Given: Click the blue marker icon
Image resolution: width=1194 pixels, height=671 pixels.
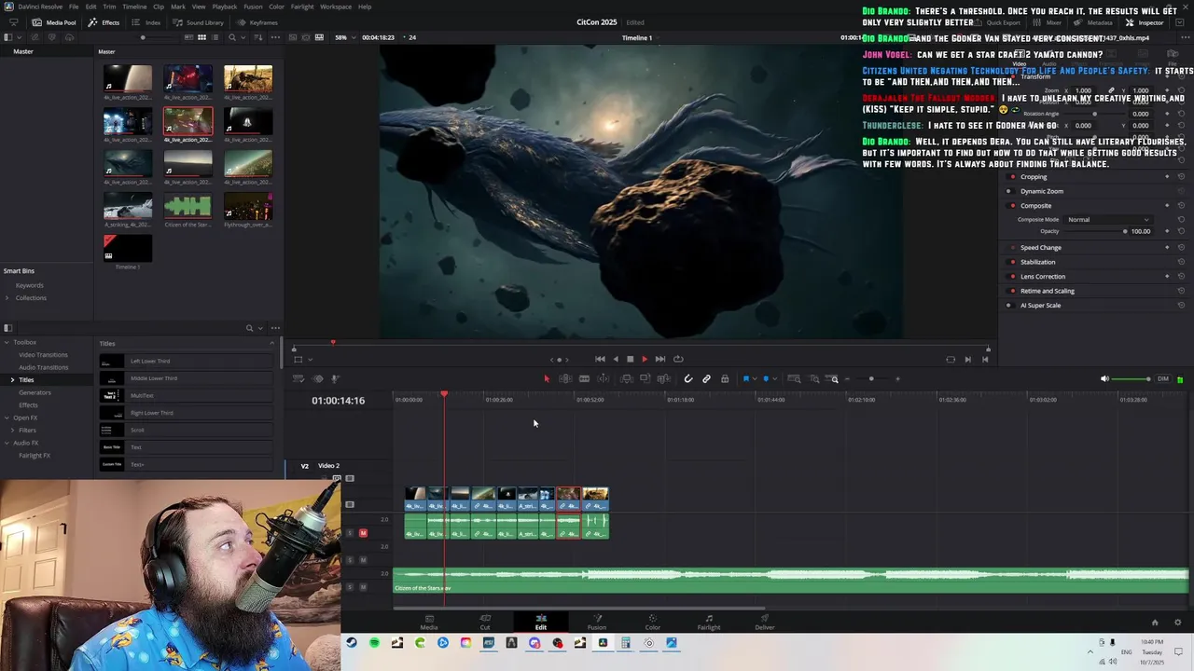Looking at the screenshot, I should 766,378.
